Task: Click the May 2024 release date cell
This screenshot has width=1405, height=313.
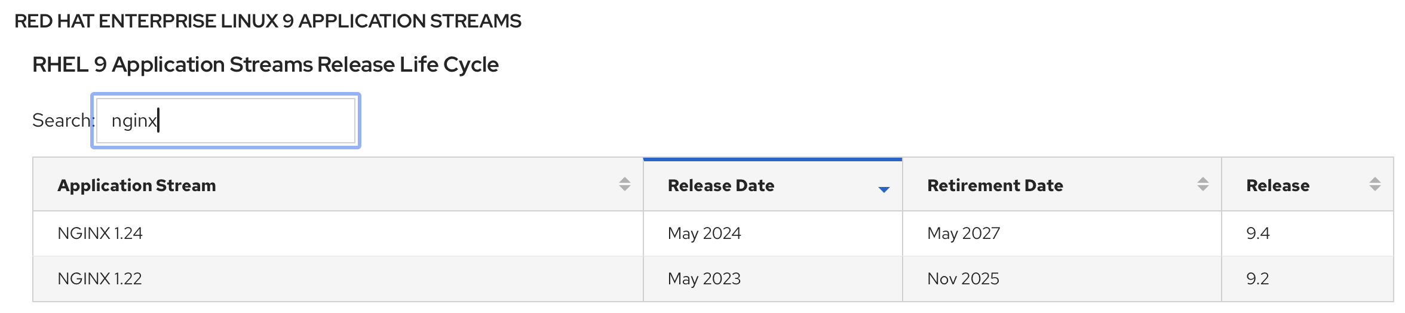Action: (704, 234)
